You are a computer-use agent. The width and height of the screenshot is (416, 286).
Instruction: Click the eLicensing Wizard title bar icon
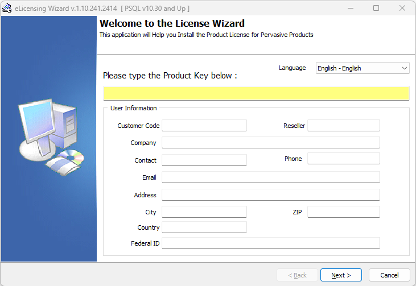7,8
